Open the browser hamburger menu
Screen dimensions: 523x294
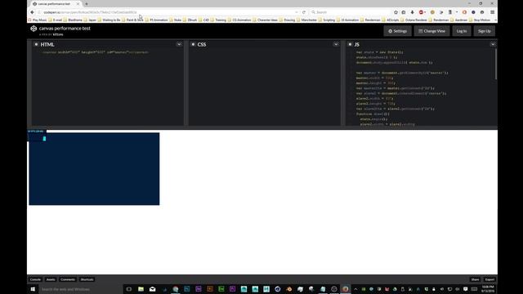click(x=492, y=12)
